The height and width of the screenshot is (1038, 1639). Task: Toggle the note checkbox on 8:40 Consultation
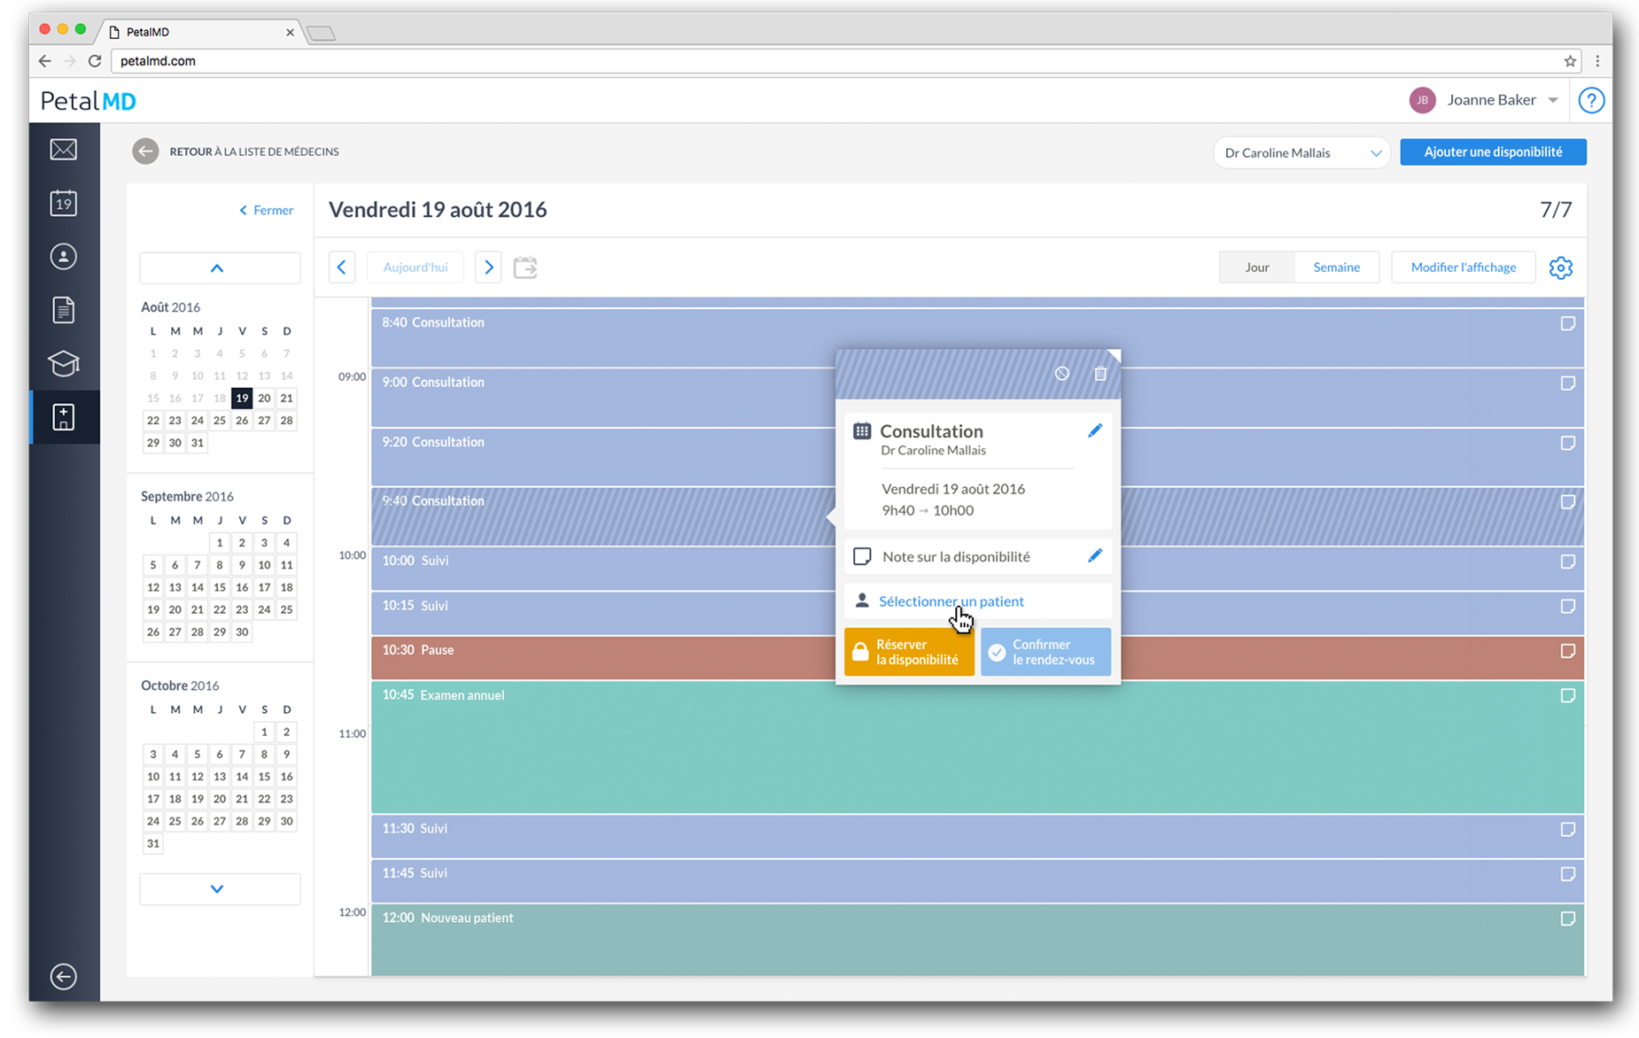tap(1567, 324)
